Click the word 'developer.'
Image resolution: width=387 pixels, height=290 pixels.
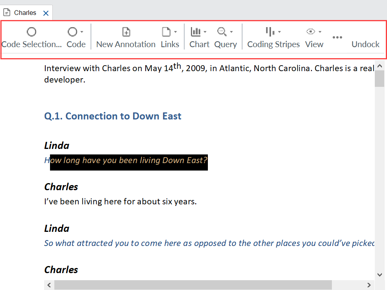tap(65, 80)
